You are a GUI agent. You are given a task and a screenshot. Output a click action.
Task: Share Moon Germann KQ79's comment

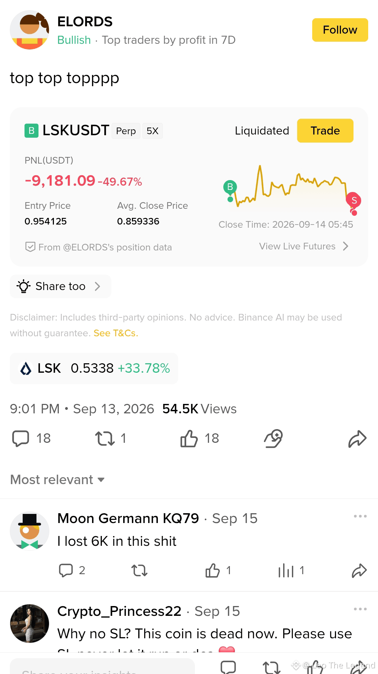coord(359,571)
